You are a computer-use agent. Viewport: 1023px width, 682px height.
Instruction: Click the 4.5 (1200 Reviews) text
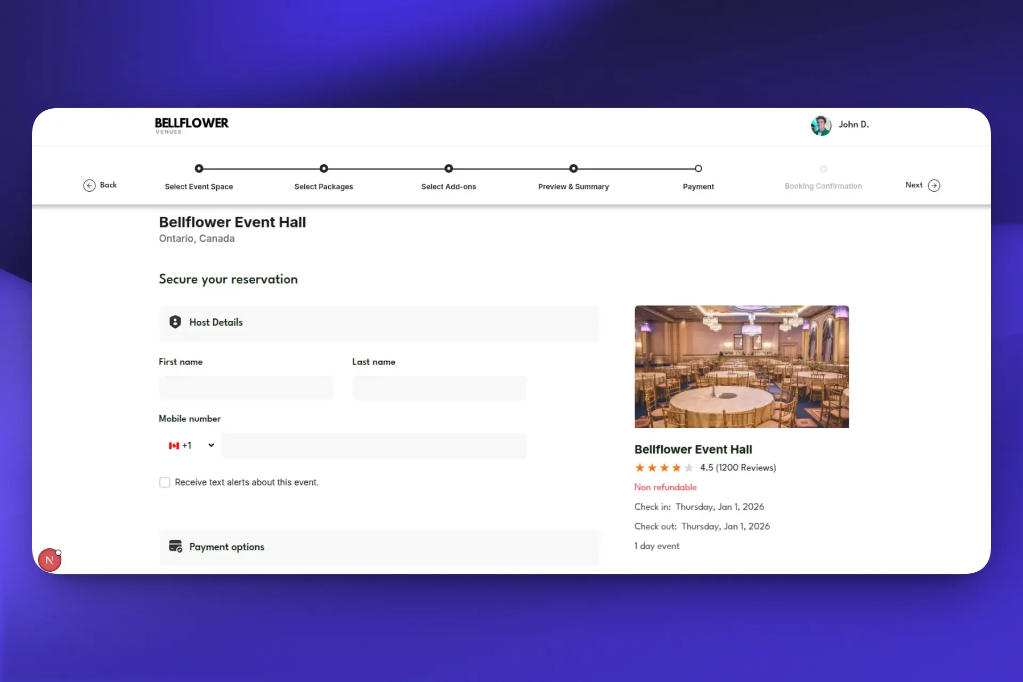[x=738, y=468]
